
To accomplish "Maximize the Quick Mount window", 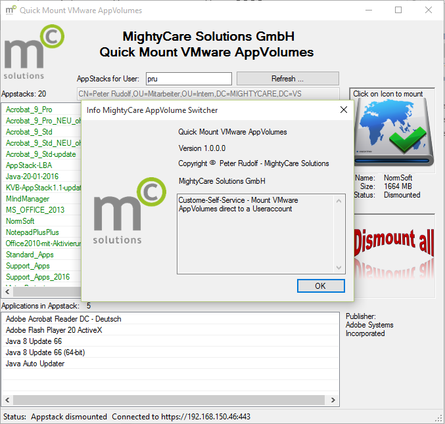I will (x=398, y=11).
